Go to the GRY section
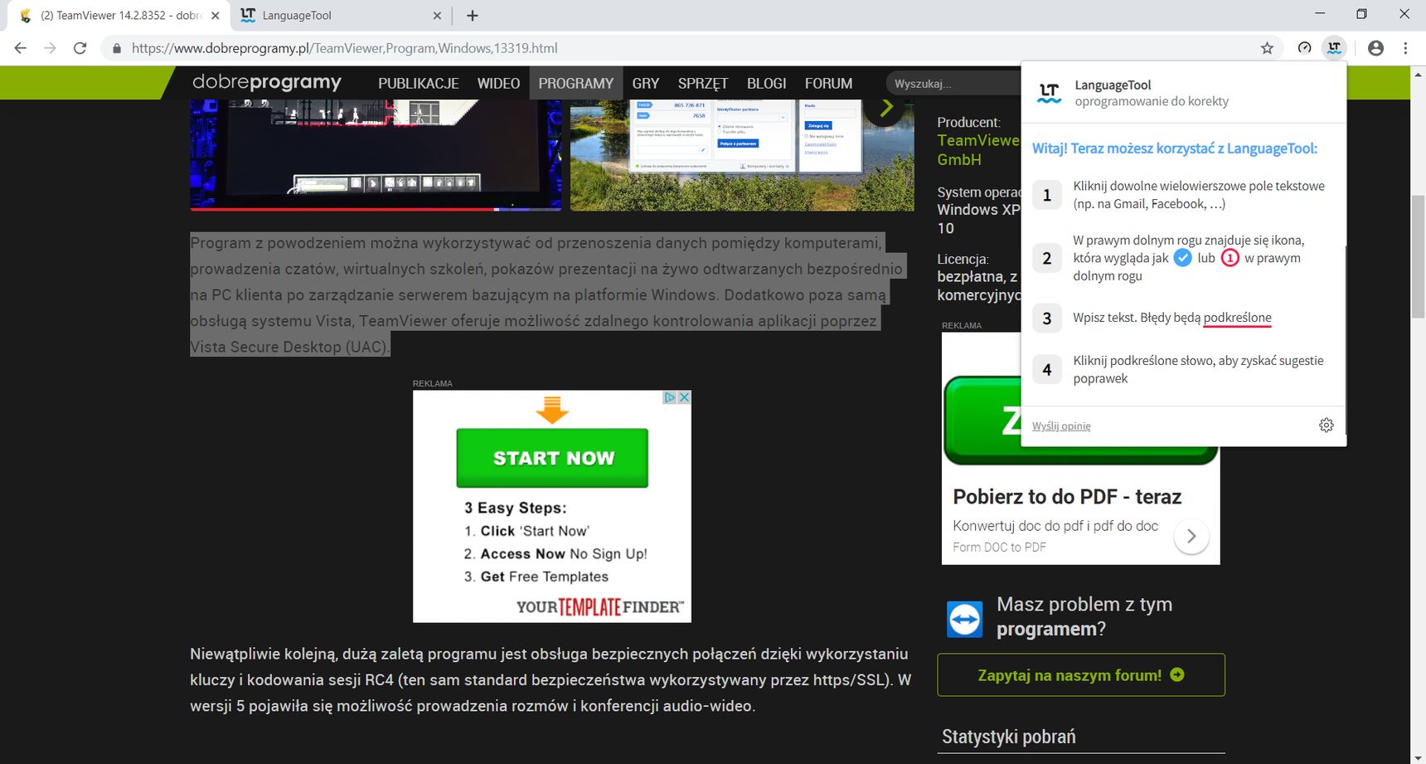The image size is (1426, 764). pyautogui.click(x=646, y=83)
